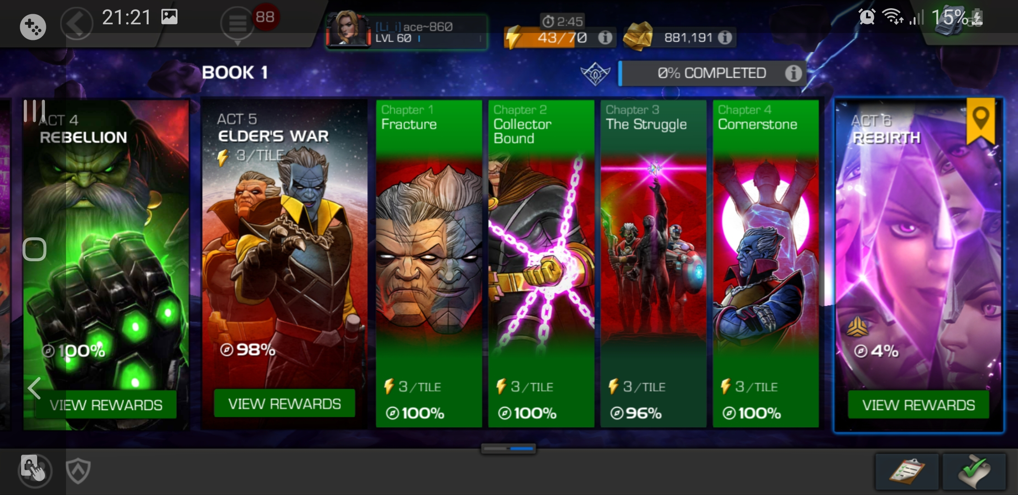The width and height of the screenshot is (1018, 495).
Task: Open the recent apps triple-bar overlay
Action: [34, 110]
